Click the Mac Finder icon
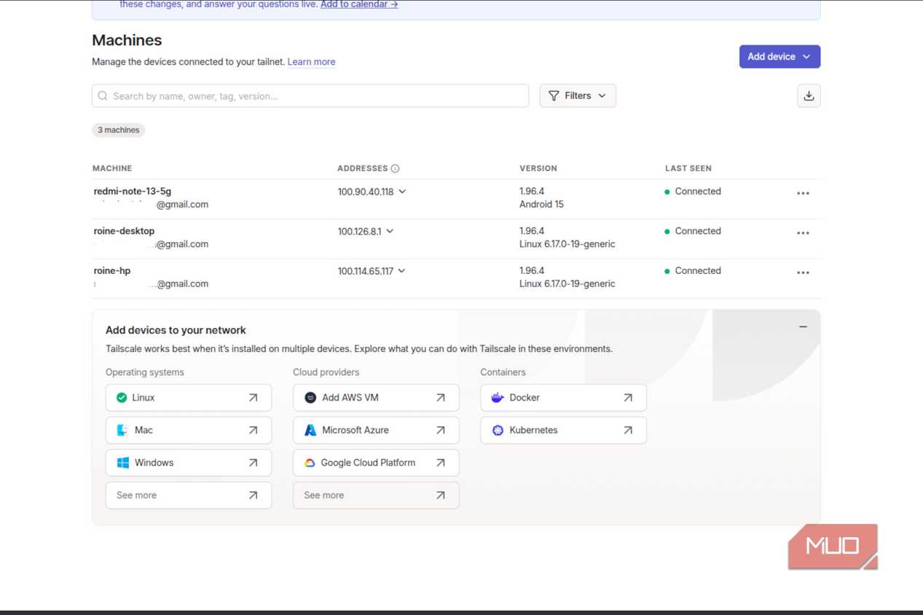The height and width of the screenshot is (615, 923). point(122,430)
